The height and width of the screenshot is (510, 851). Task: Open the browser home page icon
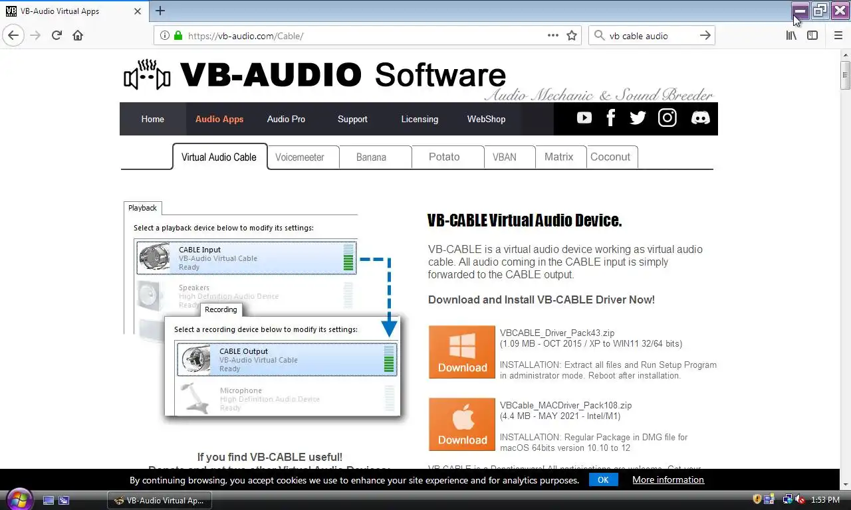click(x=78, y=35)
